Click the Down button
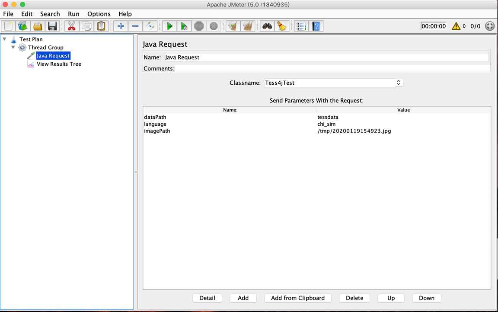 pyautogui.click(x=427, y=298)
